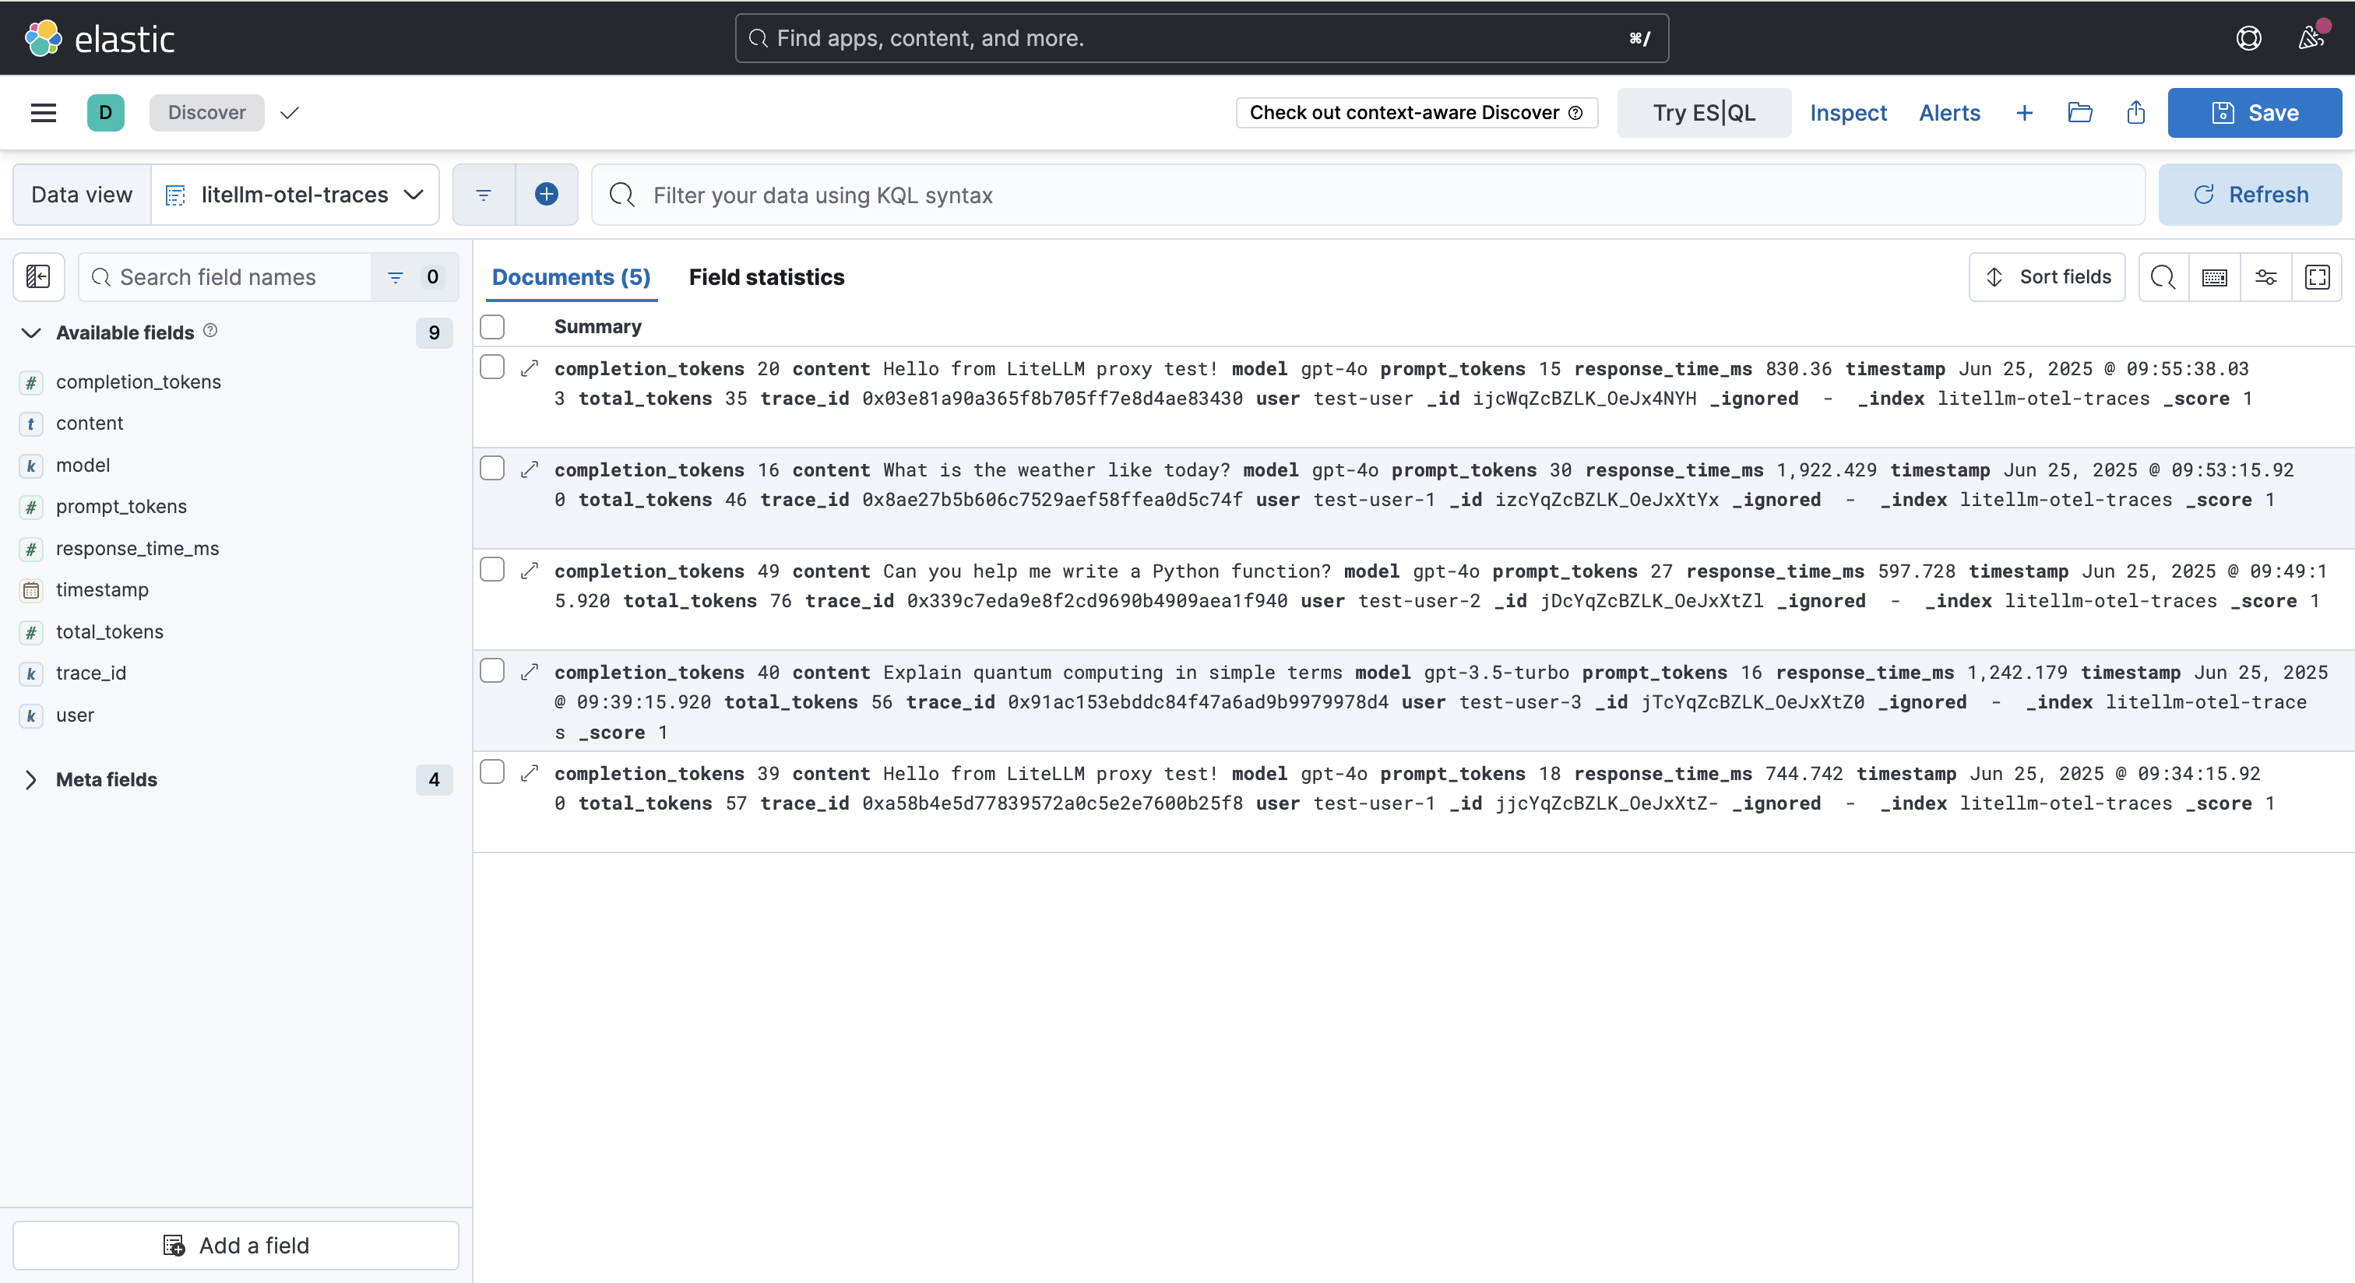Open saved searches folder icon

[2080, 112]
